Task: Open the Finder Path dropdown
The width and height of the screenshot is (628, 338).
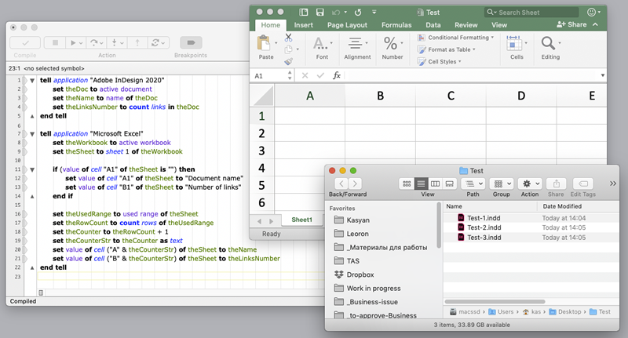Action: (473, 184)
